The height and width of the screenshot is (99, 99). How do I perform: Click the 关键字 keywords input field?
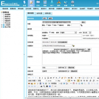tap(65, 36)
